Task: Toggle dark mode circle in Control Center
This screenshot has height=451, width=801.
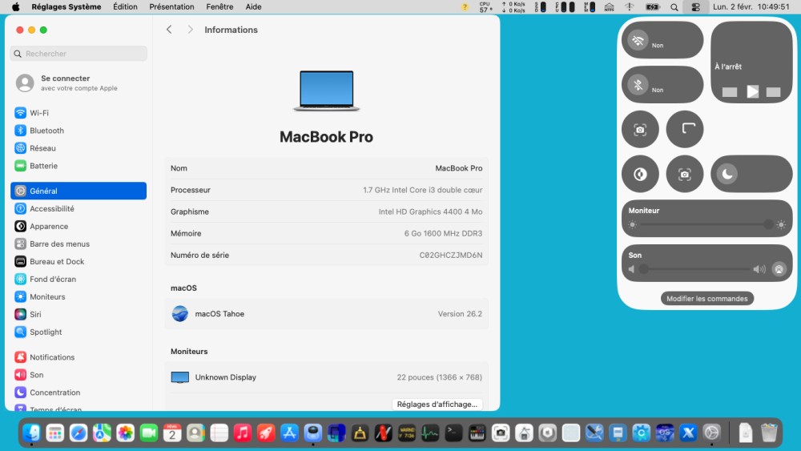Action: [640, 174]
